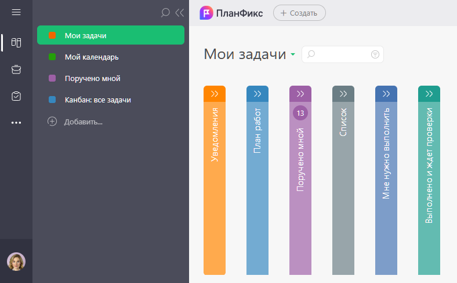Image resolution: width=457 pixels, height=283 pixels.
Task: Expand the purple Поручено мной column
Action: coord(300,94)
